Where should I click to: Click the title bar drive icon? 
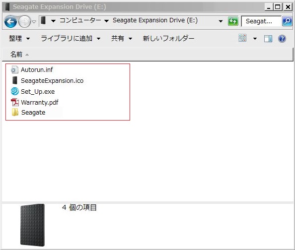pyautogui.click(x=7, y=7)
